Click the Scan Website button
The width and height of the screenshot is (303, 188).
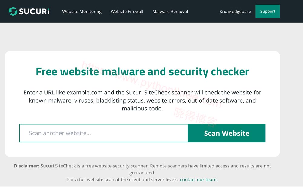point(226,133)
